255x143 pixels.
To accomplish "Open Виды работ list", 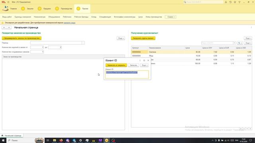I will pyautogui.click(x=7, y=17).
